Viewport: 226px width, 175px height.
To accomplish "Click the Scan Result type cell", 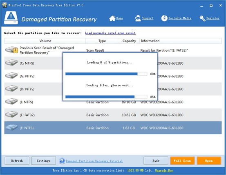I will point(95,50).
